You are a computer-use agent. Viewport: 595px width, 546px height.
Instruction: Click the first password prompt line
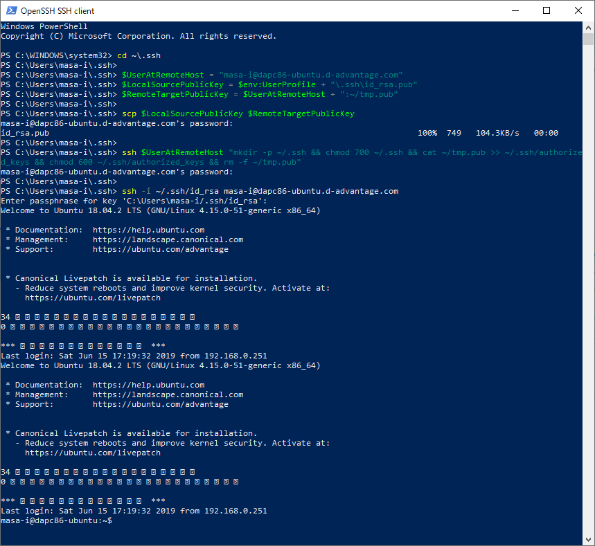tap(117, 124)
